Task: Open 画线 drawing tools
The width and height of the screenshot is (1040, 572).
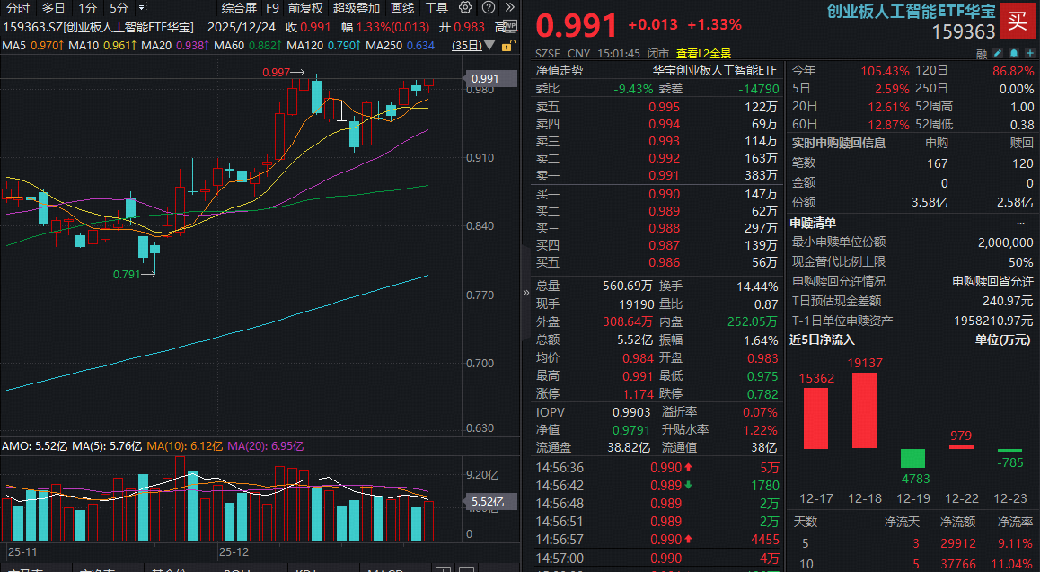Action: tap(402, 8)
